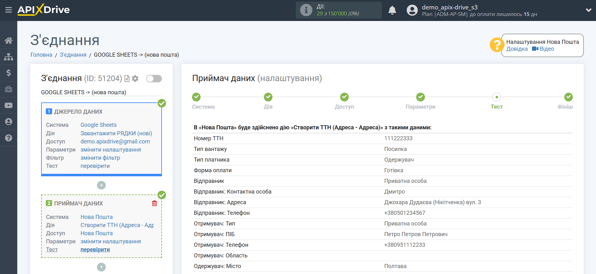
Task: Click source змінити налаштування link
Action: (x=110, y=150)
